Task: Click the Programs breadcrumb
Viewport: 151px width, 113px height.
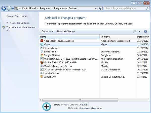Action: (x=45, y=8)
